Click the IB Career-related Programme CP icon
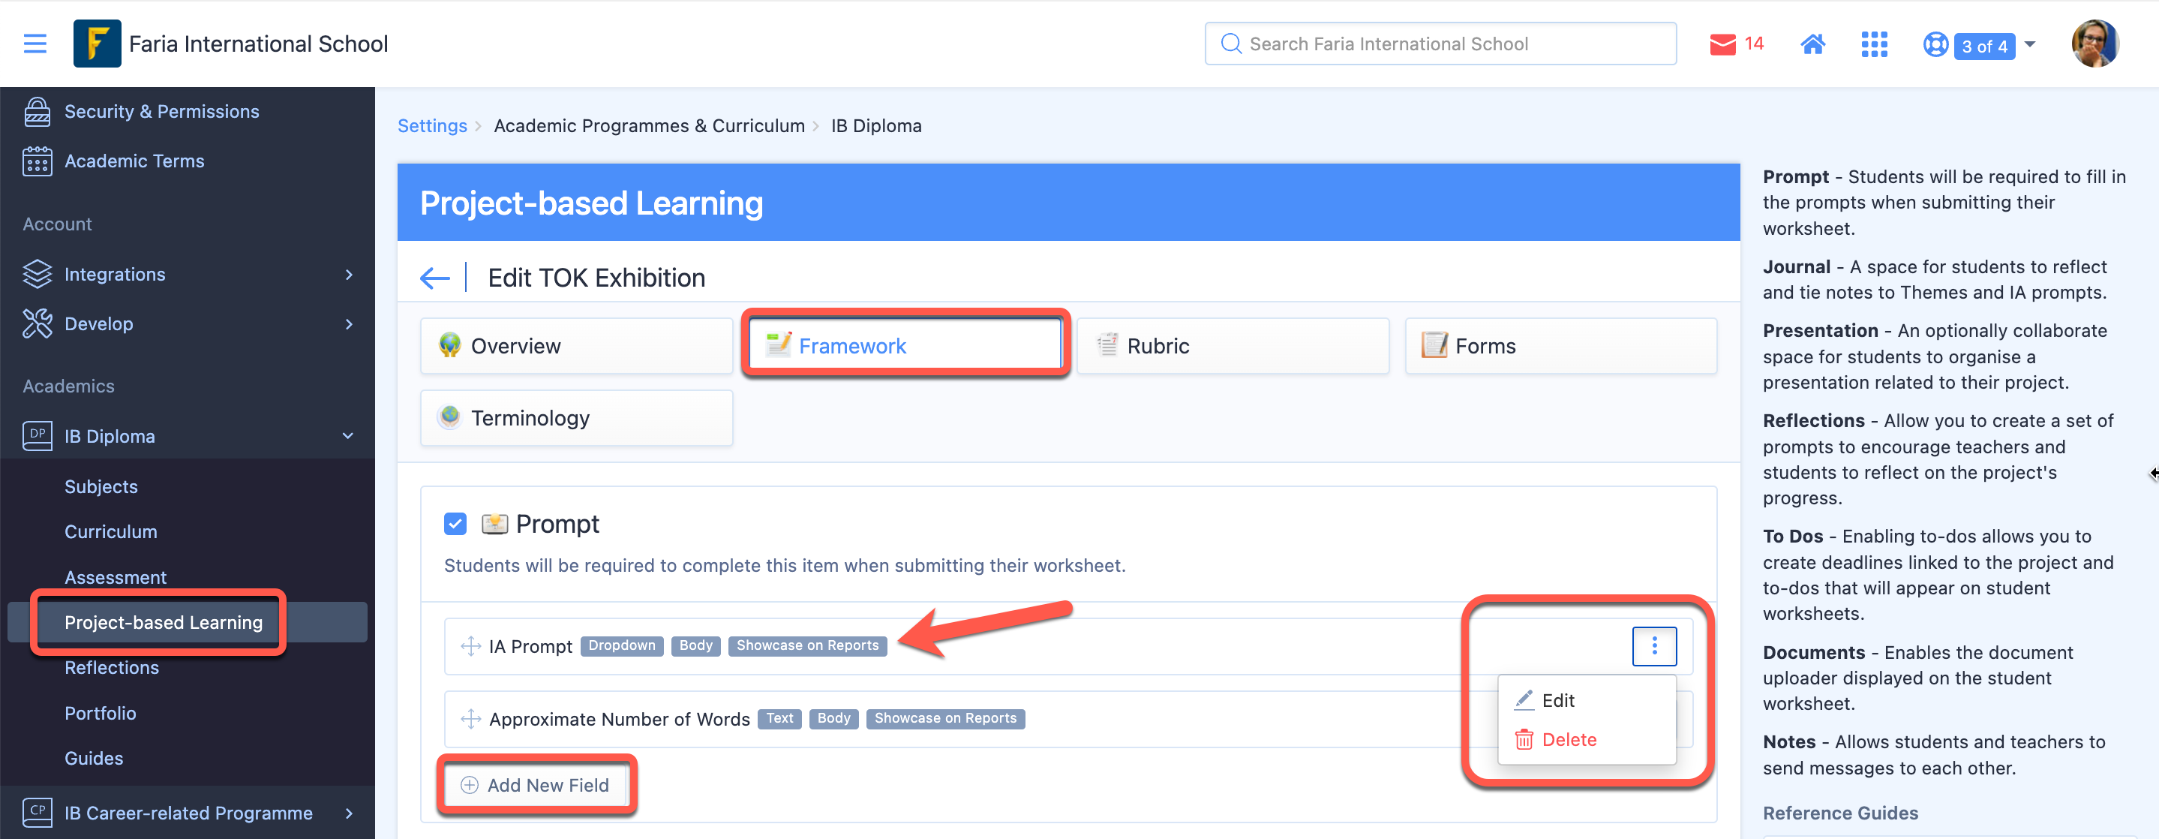Viewport: 2159px width, 839px height. pyautogui.click(x=37, y=812)
